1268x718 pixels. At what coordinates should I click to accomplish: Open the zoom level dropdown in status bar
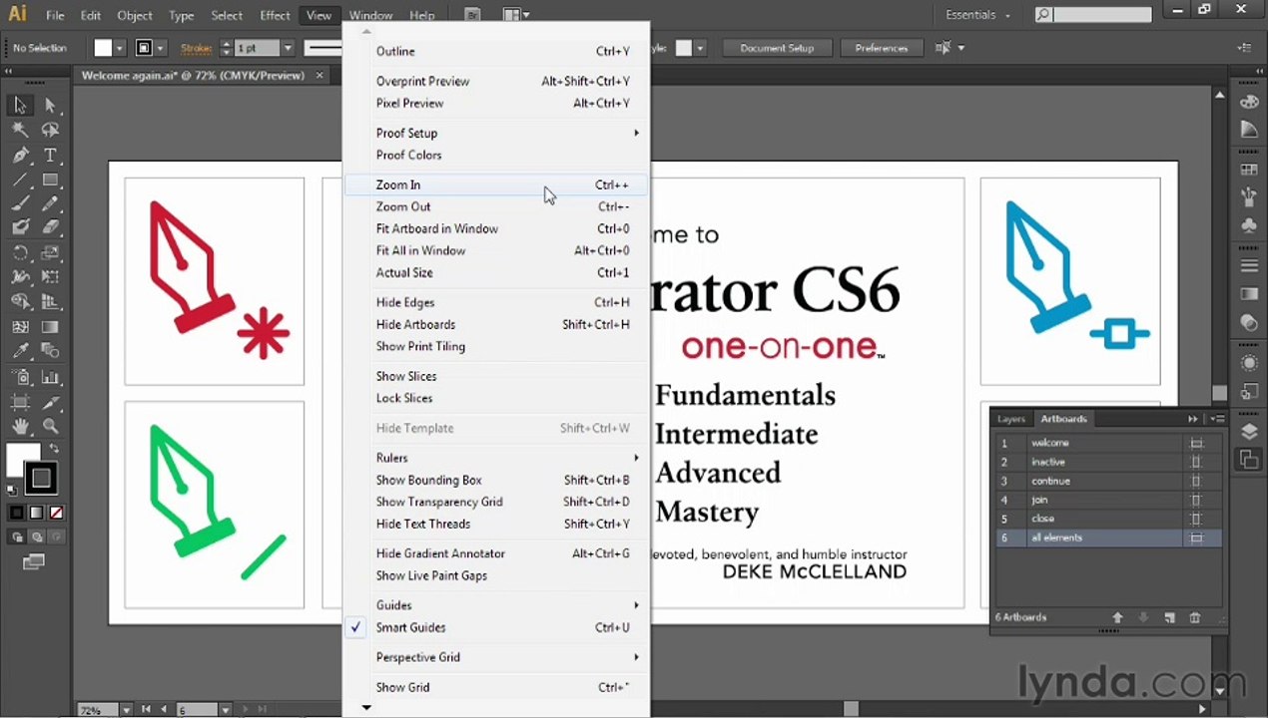[126, 710]
